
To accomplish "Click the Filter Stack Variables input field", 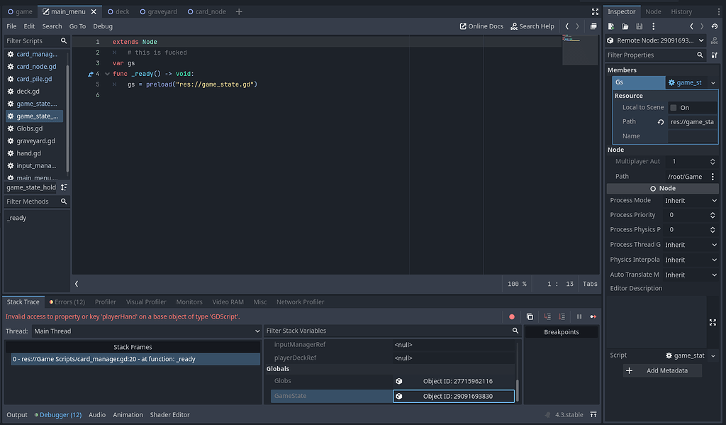I will (x=390, y=331).
